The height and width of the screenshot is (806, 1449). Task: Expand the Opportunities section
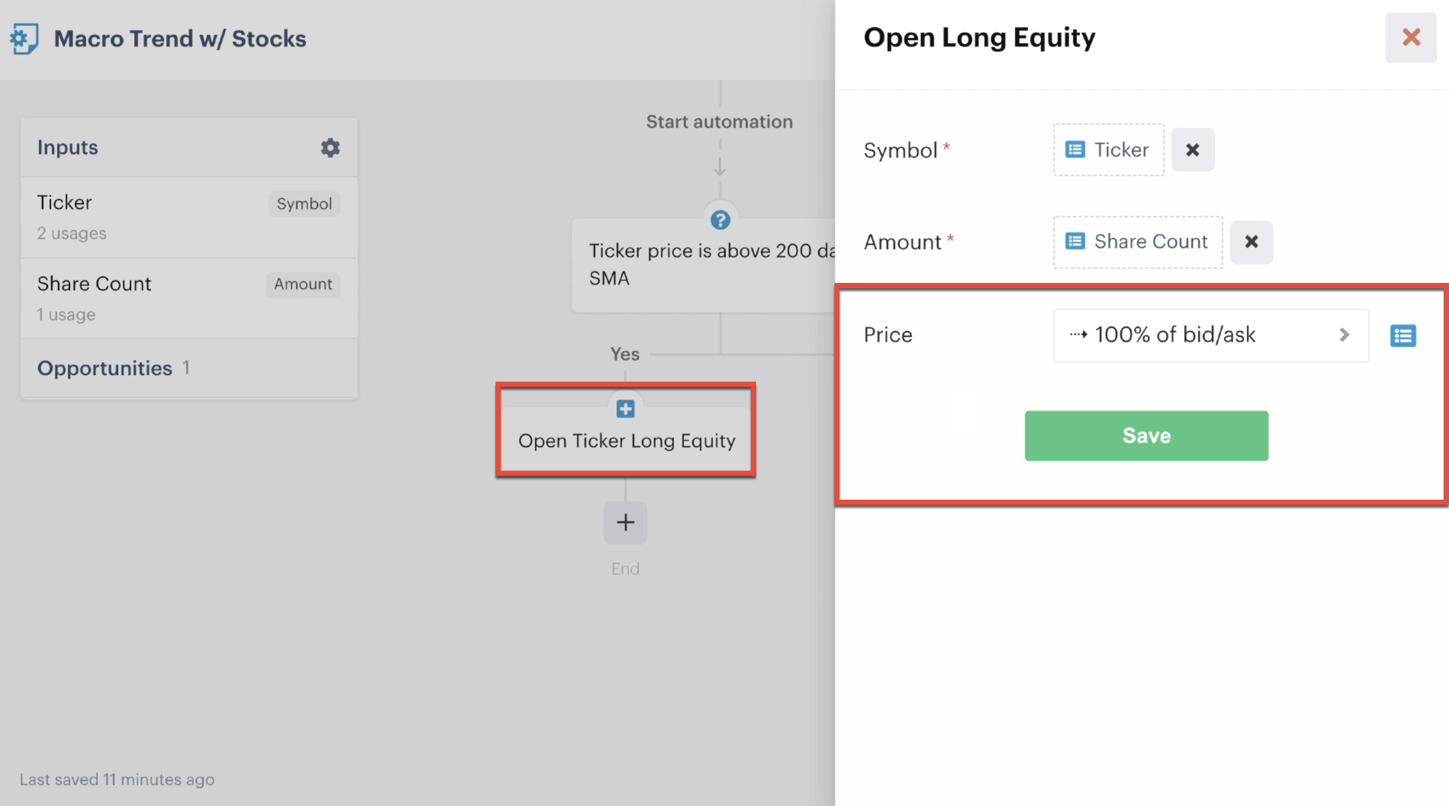[105, 368]
